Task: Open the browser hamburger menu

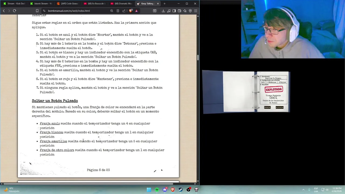Action: point(196,11)
